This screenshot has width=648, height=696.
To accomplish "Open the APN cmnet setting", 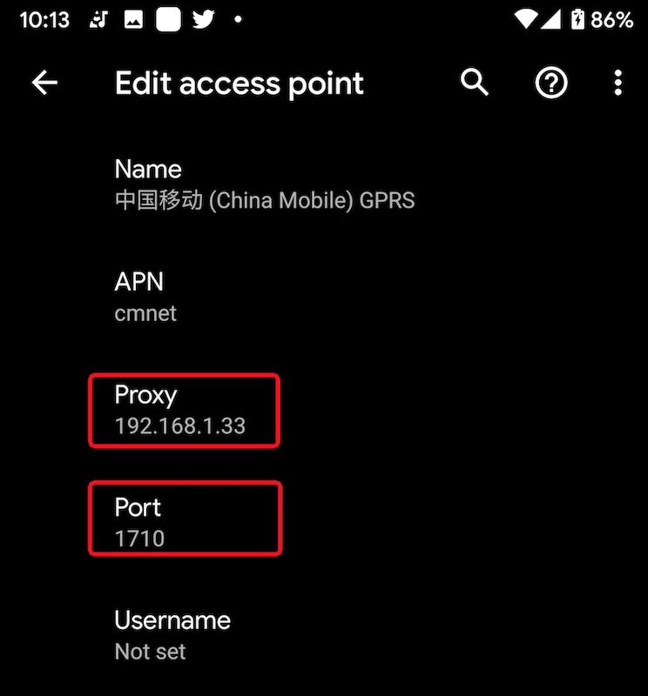I will [146, 297].
